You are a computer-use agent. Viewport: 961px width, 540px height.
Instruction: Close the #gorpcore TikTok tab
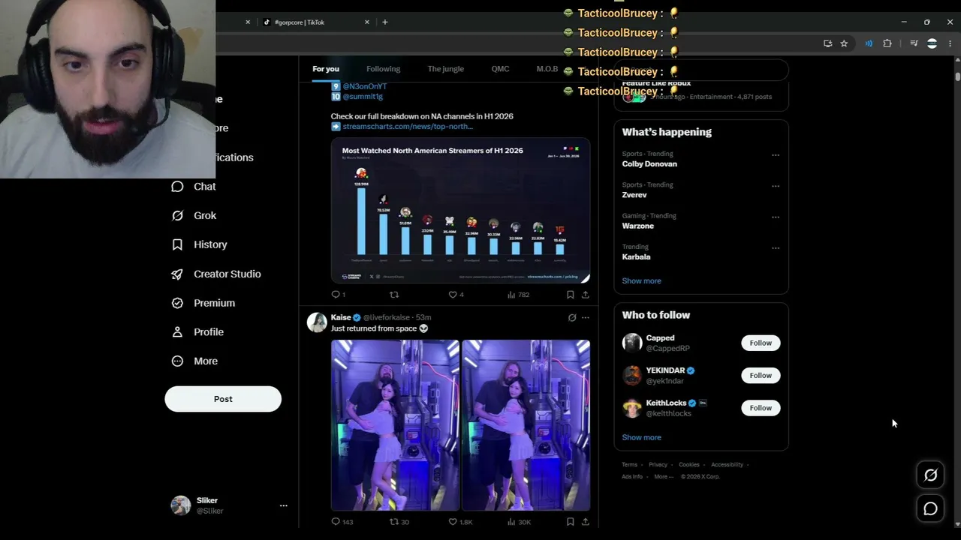tap(367, 22)
